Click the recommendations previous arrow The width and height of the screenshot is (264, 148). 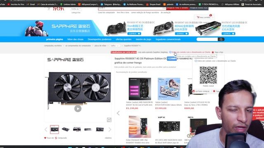pyautogui.click(x=118, y=113)
